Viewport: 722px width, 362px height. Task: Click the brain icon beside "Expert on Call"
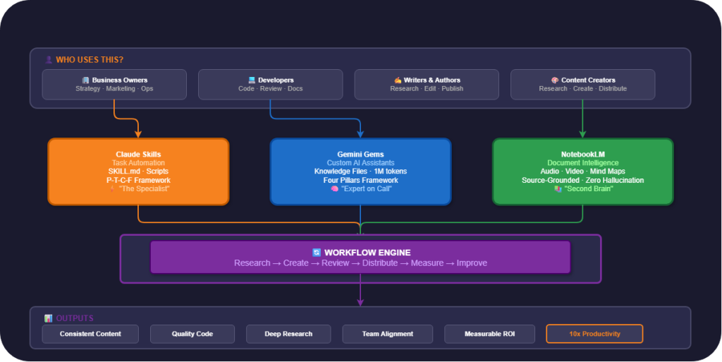[x=334, y=189]
